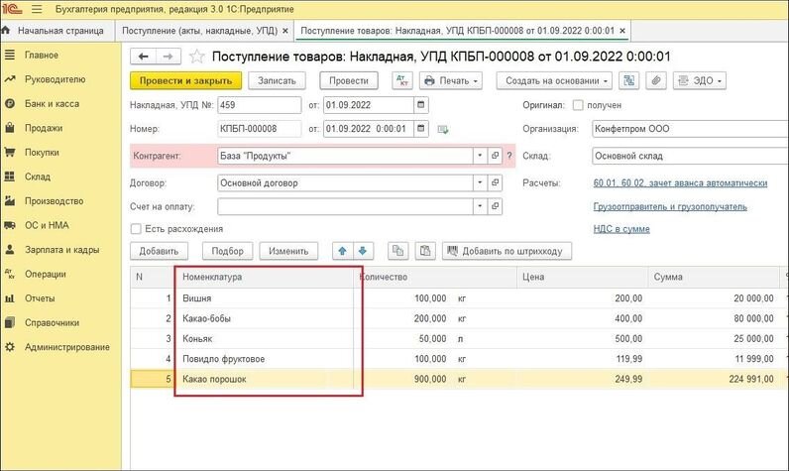Add document to favorites with the star
The height and width of the screenshot is (471, 789).
(x=196, y=57)
